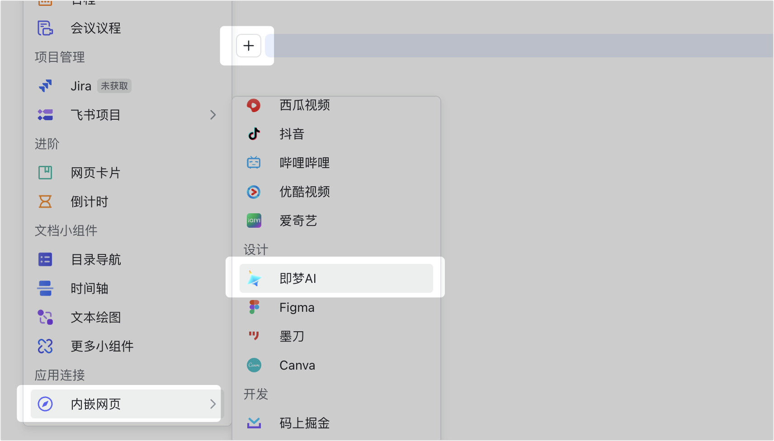Select Jira menu entry label

point(81,86)
